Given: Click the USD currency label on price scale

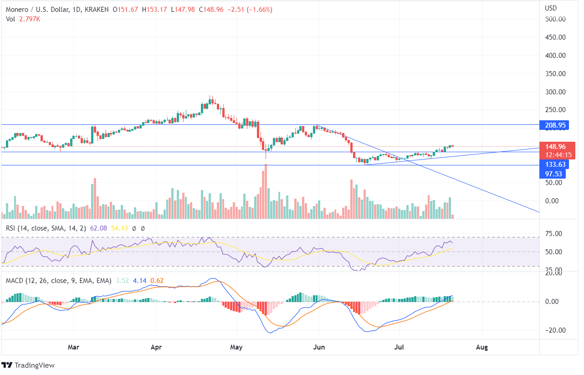Looking at the screenshot, I should coord(551,8).
